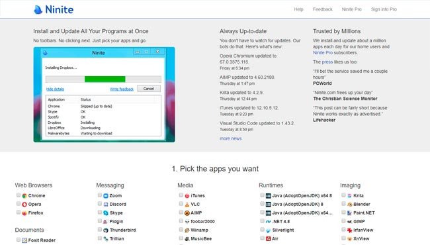Image resolution: width=430 pixels, height=245 pixels.
Task: Click the Winamp app icon
Action: pyautogui.click(x=187, y=230)
